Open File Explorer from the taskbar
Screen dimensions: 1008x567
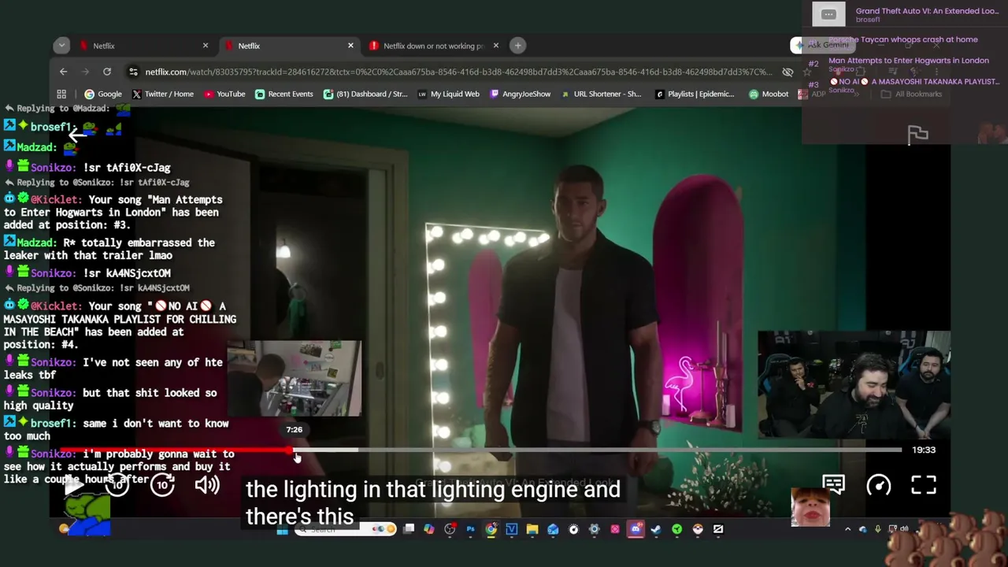pyautogui.click(x=532, y=529)
